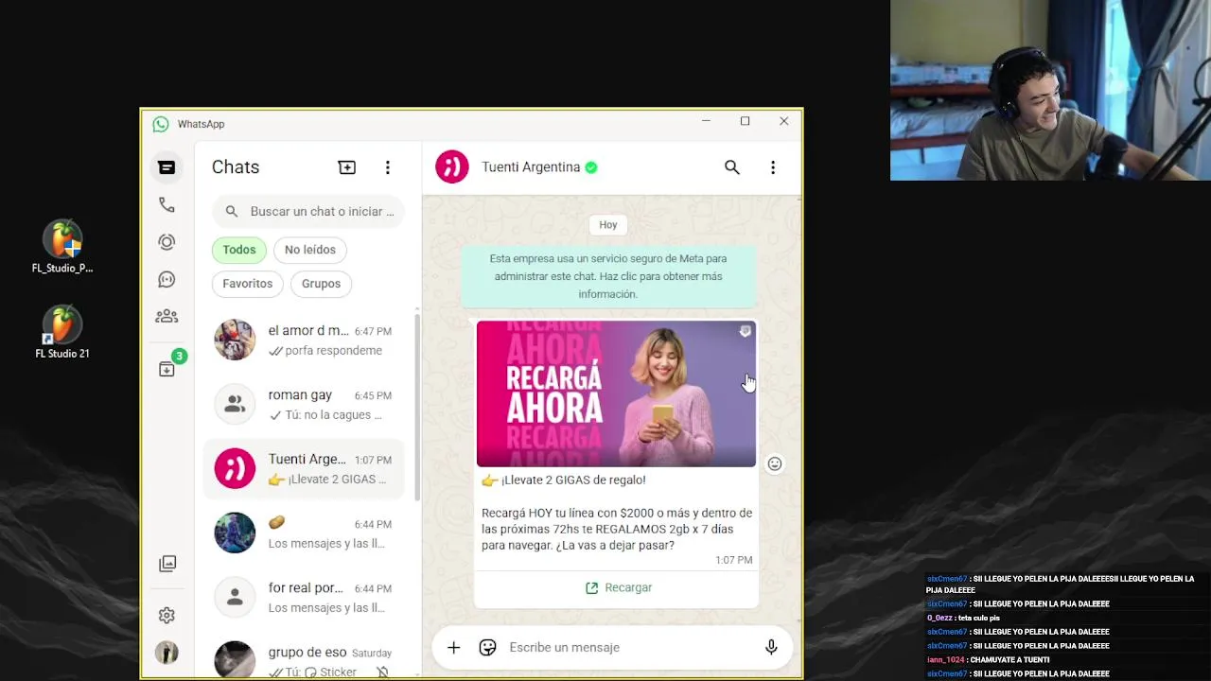Open own profile picture in sidebar
This screenshot has width=1211, height=681.
tap(167, 653)
